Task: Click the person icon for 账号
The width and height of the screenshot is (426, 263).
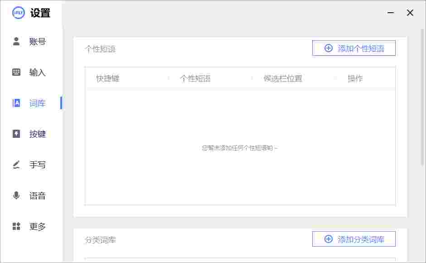Action: [x=16, y=42]
